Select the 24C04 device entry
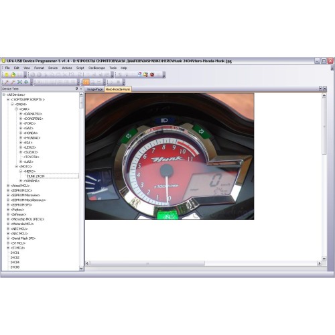This screenshot has height=335, width=335. (15, 263)
